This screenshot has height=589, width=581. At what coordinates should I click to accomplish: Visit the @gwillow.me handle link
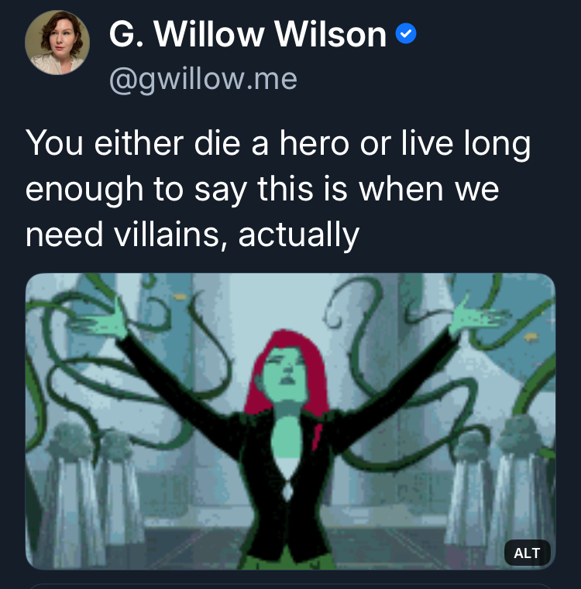point(203,80)
